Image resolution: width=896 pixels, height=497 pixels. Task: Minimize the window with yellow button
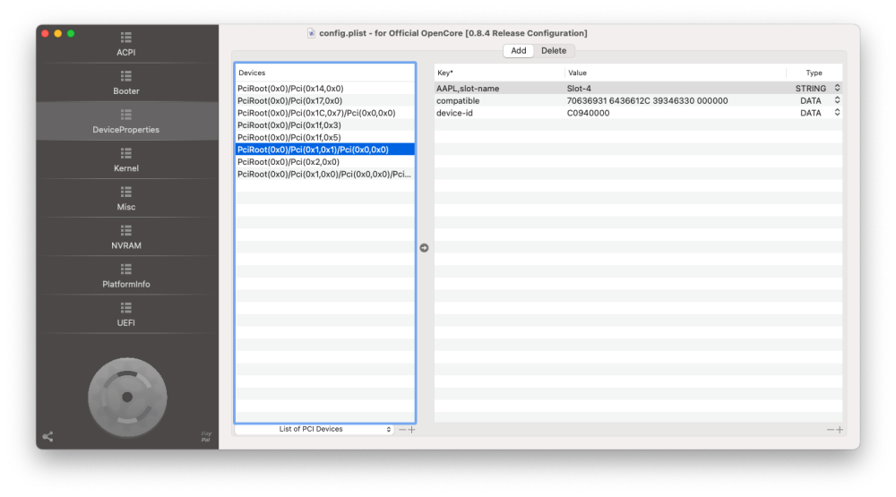click(x=57, y=34)
